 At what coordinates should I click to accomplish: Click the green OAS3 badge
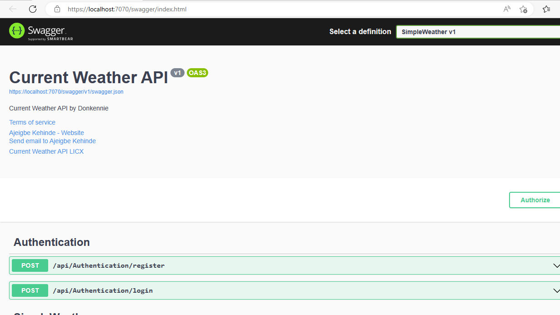pos(197,73)
